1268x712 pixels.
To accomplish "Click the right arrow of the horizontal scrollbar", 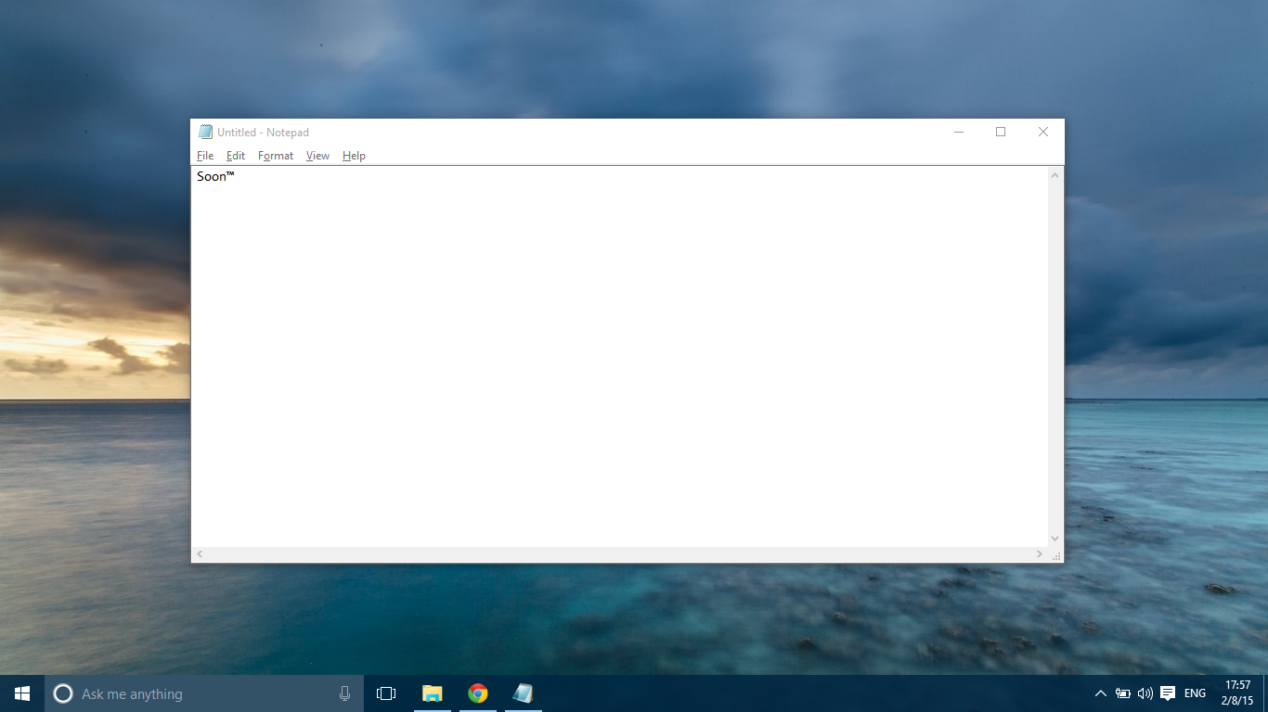I will click(x=1039, y=553).
